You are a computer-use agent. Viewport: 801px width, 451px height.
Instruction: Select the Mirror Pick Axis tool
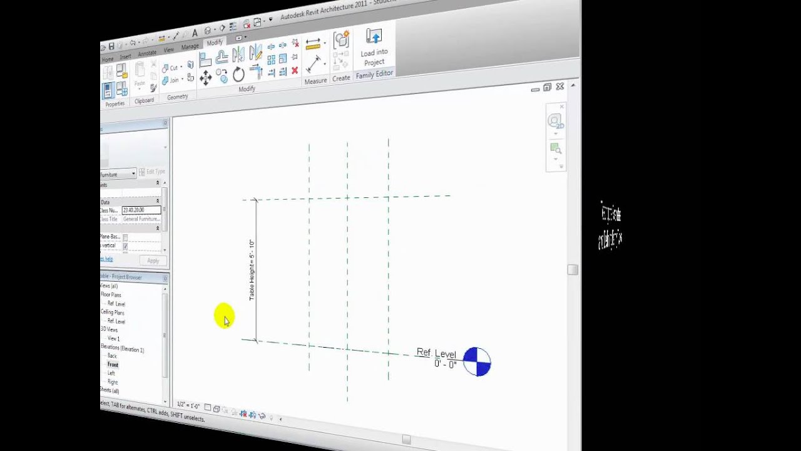(x=238, y=54)
